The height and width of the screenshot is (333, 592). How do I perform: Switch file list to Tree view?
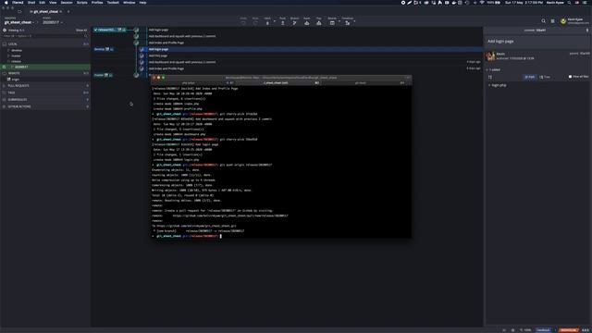point(545,77)
